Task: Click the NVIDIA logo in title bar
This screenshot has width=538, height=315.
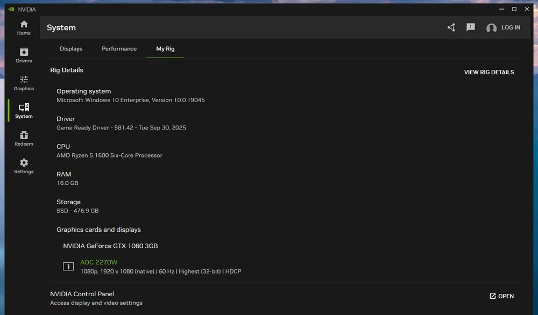Action: click(11, 9)
